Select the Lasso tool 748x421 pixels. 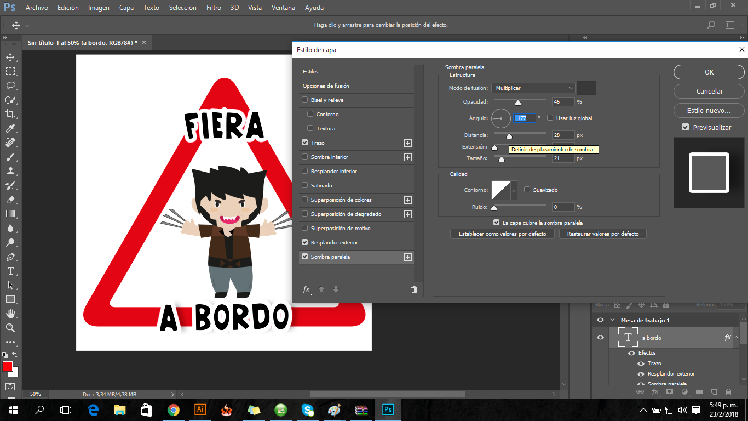pos(10,86)
